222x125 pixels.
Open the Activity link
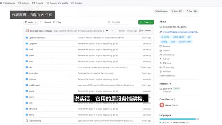[165, 59]
